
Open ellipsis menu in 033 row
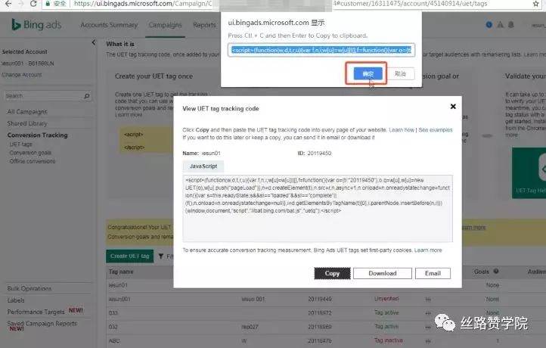point(428,312)
